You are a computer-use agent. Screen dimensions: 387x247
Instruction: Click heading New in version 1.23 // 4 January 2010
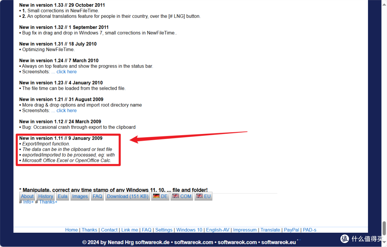point(61,83)
